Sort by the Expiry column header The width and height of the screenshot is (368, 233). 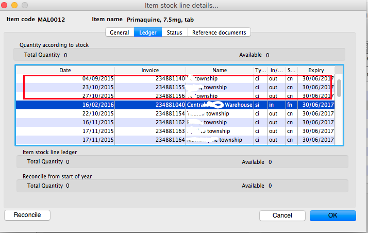click(x=316, y=70)
